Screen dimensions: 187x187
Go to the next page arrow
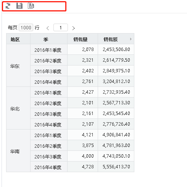(73, 28)
